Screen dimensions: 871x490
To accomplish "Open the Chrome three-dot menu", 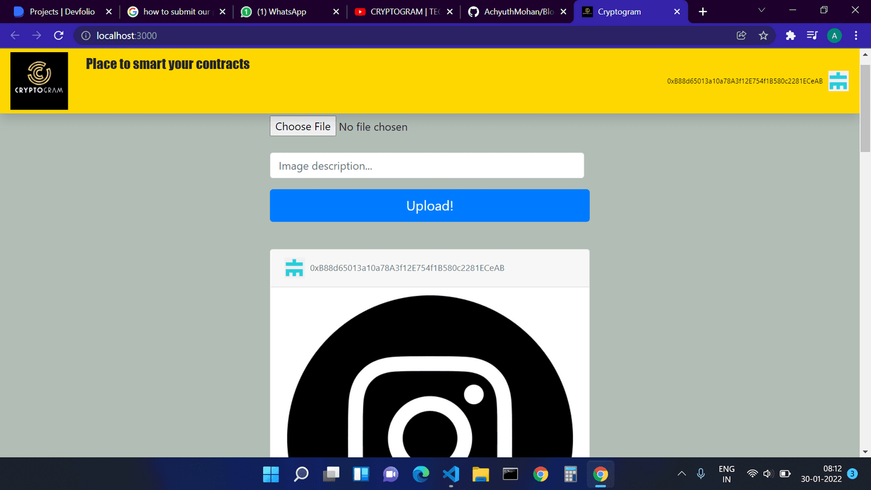I will pos(856,36).
